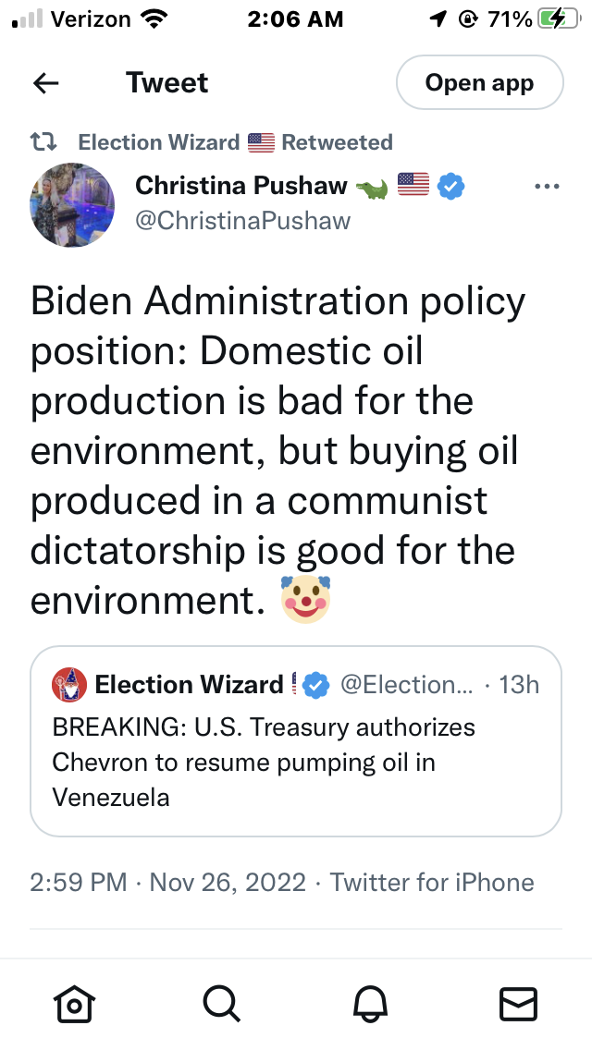Open Messages envelope icon
The width and height of the screenshot is (592, 1050).
pos(518,1004)
